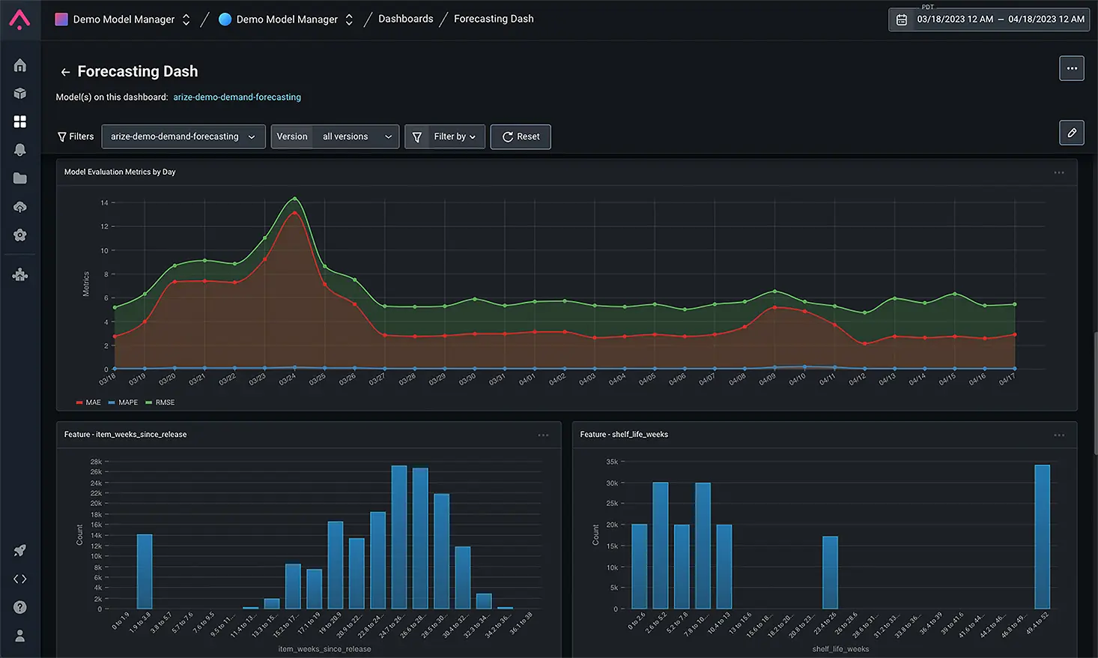Toggle the RMSE legend series
This screenshot has height=658, width=1098.
[160, 402]
